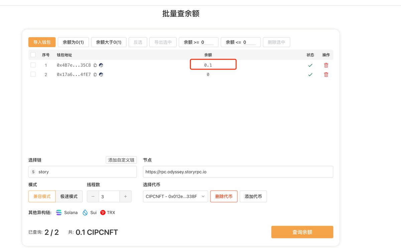The width and height of the screenshot is (401, 248).
Task: Click balance value 0.1 in row 1
Action: point(208,65)
